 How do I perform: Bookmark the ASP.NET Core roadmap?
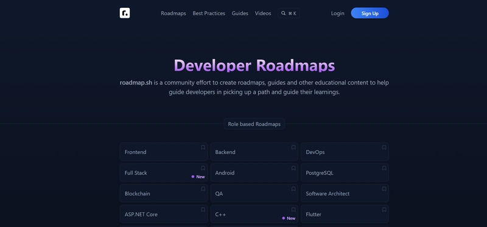point(203,209)
